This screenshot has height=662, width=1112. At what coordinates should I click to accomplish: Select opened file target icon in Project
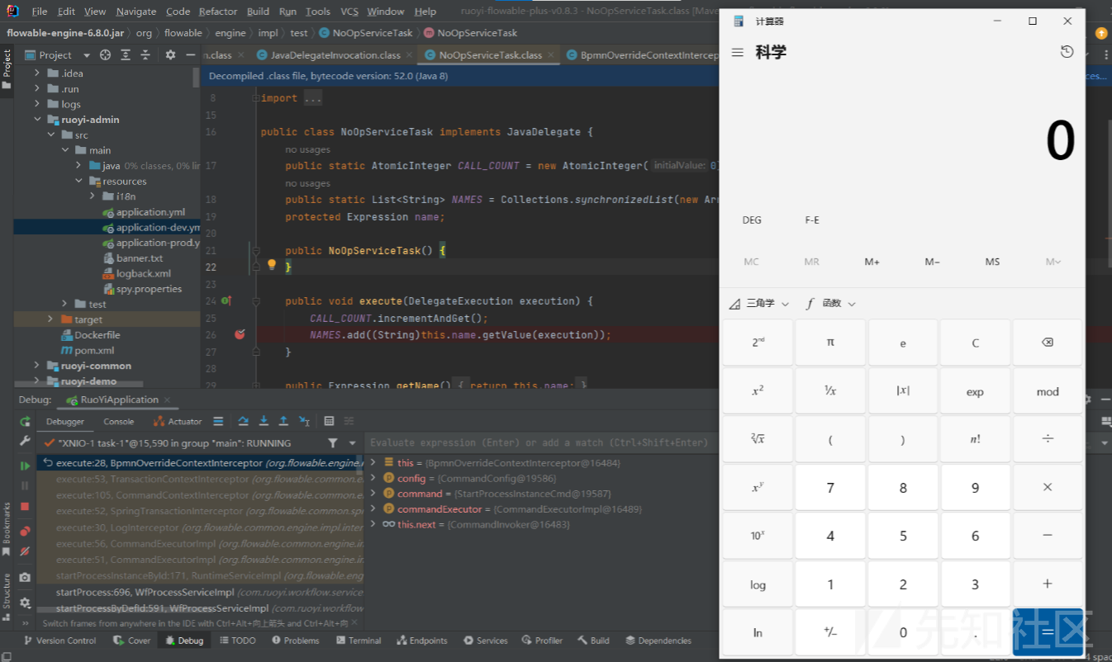(105, 55)
